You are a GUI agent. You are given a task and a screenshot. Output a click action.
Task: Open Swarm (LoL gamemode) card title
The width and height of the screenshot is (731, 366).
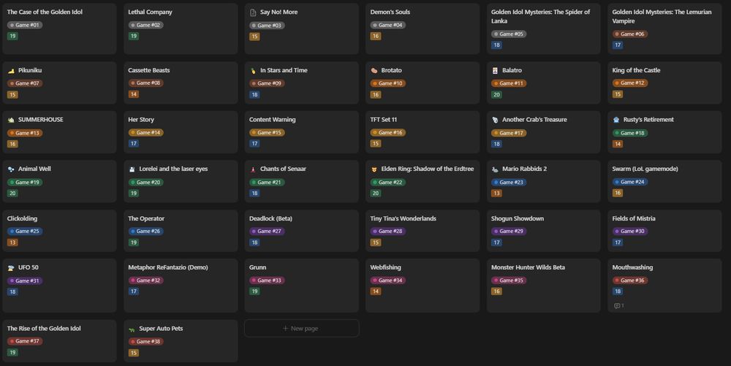point(645,169)
